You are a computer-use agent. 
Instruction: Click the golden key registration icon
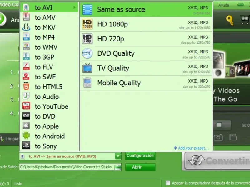(230, 20)
